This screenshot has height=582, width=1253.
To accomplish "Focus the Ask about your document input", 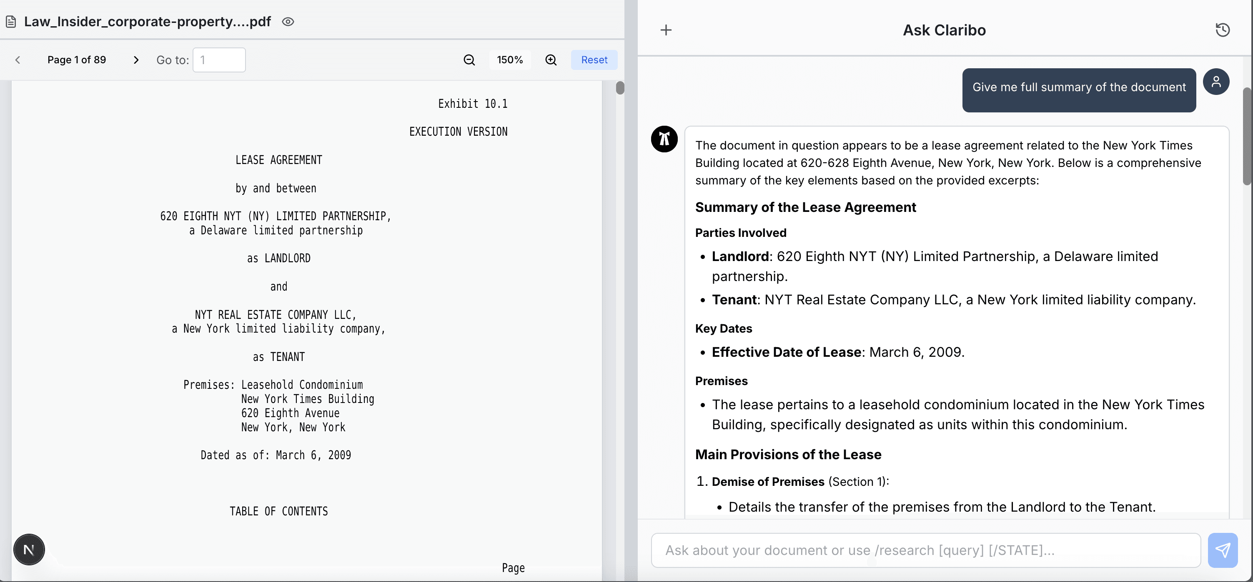I will (x=926, y=550).
